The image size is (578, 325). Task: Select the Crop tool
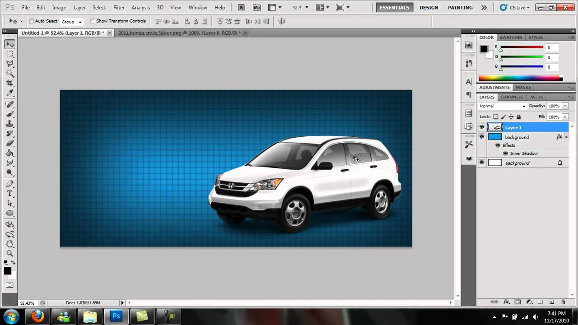(x=9, y=83)
